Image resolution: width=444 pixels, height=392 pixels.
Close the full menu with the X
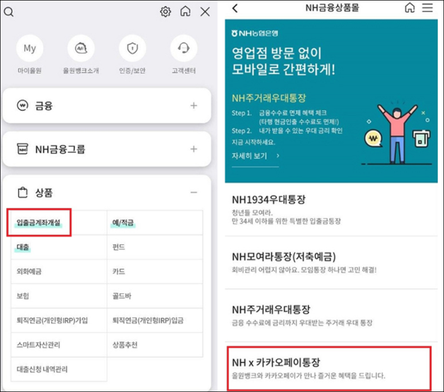click(x=205, y=12)
